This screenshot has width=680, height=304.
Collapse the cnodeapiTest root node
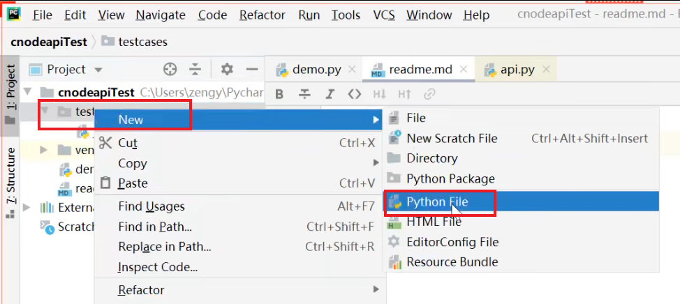pos(28,92)
